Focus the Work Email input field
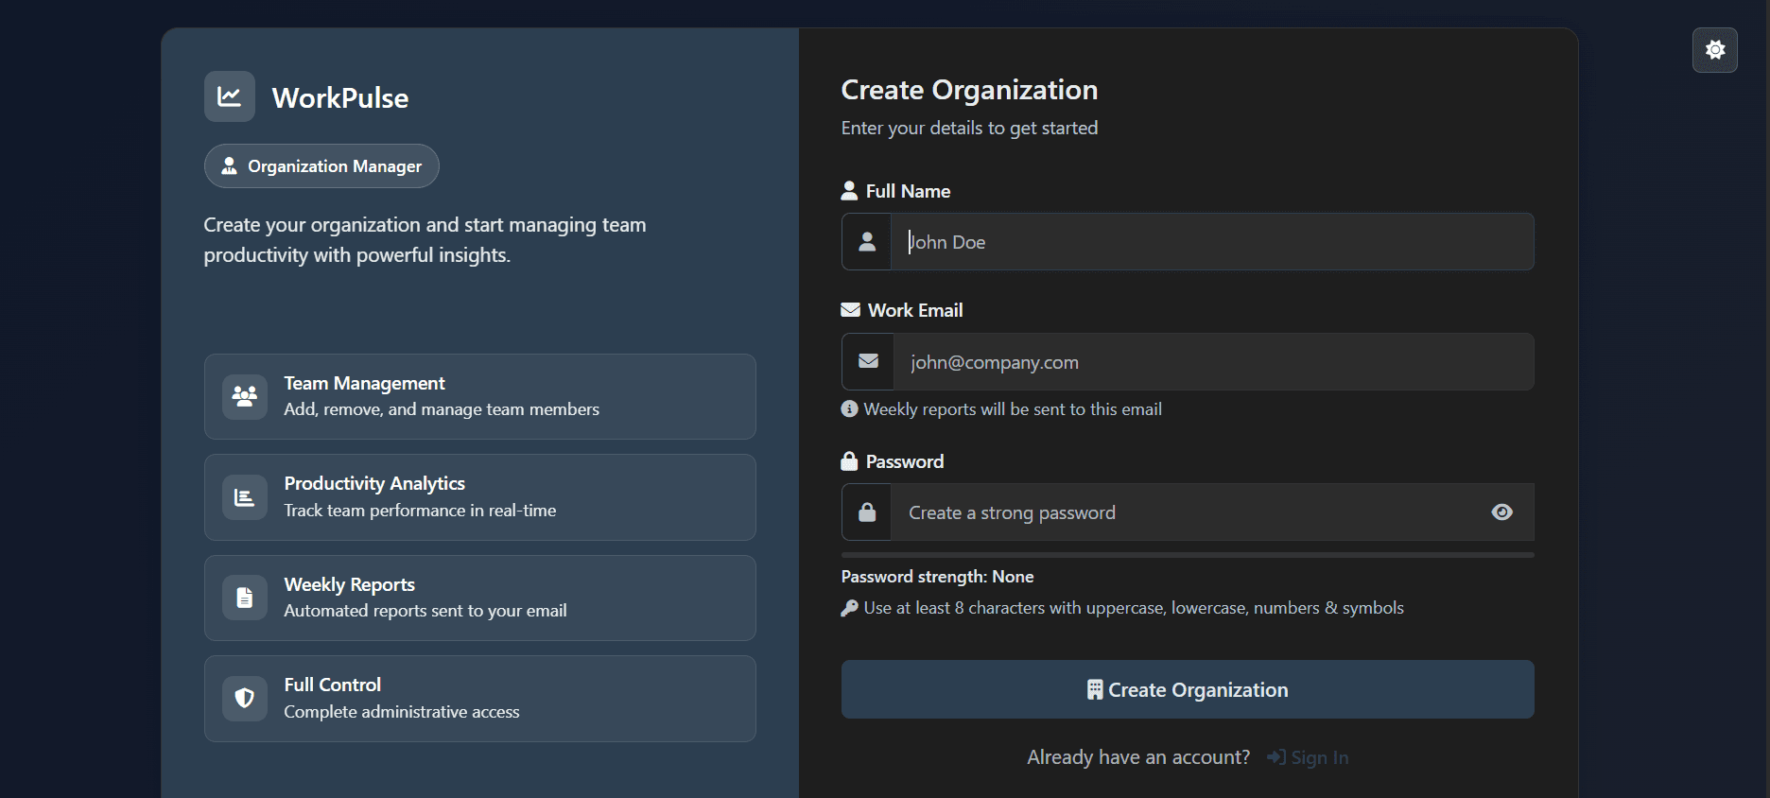Image resolution: width=1770 pixels, height=798 pixels. click(1213, 361)
